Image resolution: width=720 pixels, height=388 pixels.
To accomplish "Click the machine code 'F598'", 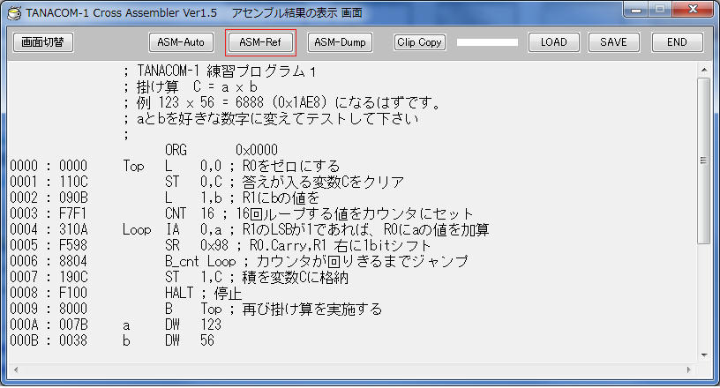I will [x=73, y=246].
